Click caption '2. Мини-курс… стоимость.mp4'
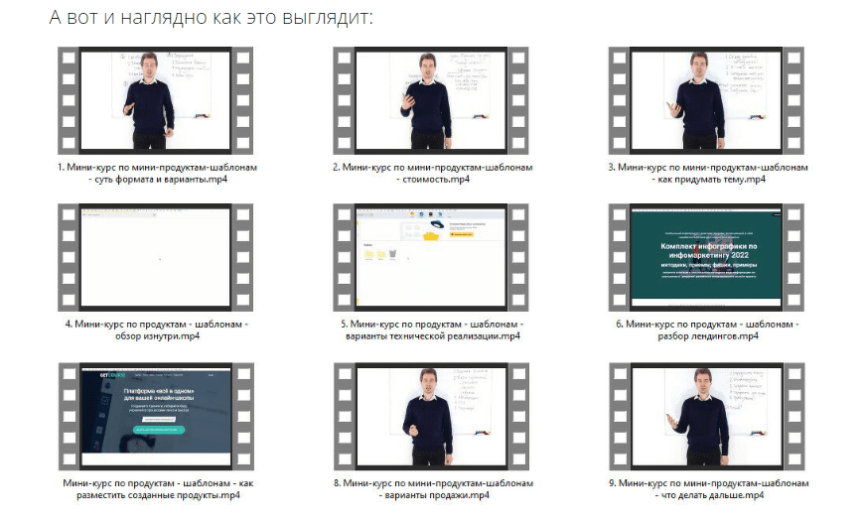 [433, 173]
